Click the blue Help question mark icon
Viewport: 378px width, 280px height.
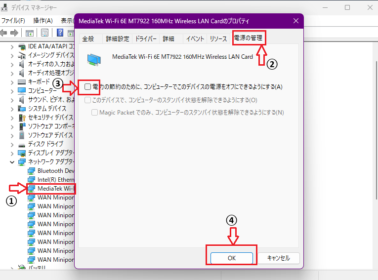[60, 33]
